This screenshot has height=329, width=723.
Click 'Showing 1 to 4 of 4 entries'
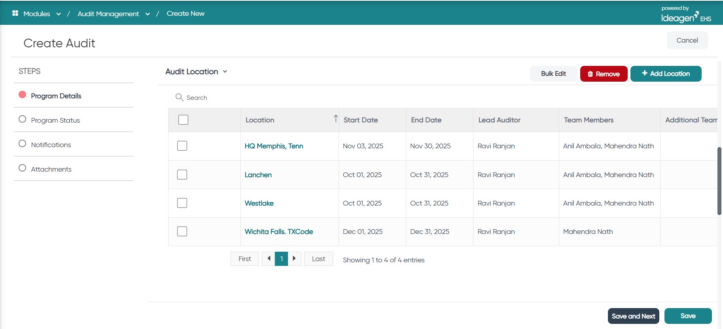pos(384,260)
